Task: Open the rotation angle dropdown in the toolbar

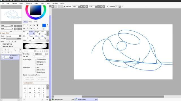Action: coord(96,7)
